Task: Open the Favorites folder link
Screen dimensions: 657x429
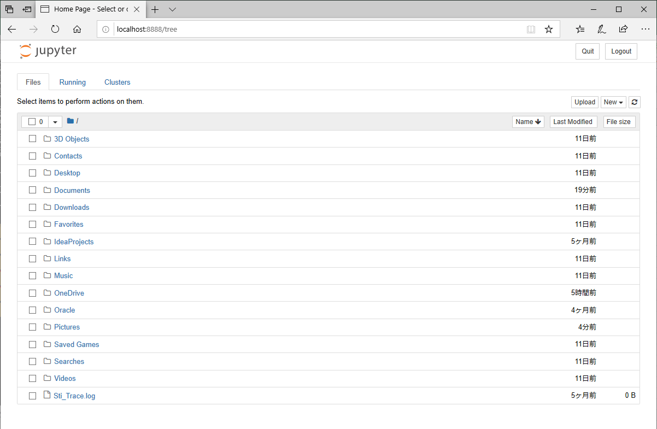Action: pyautogui.click(x=69, y=224)
